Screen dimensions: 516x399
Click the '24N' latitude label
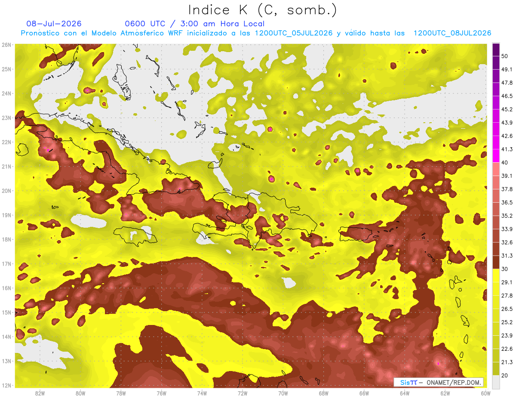click(x=6, y=93)
